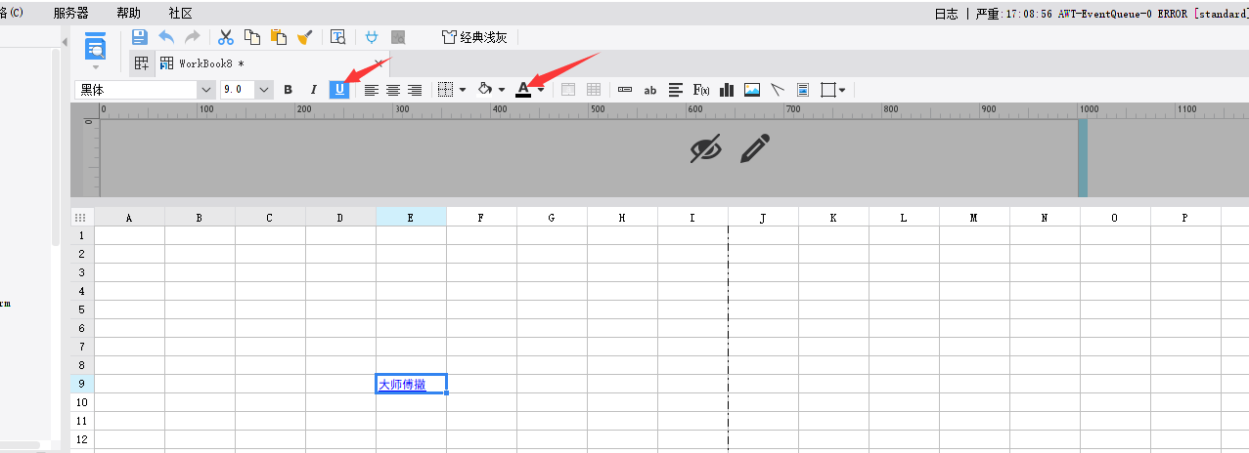This screenshot has height=453, width=1249.
Task: Collapse the left panel with the triangle arrow
Action: pyautogui.click(x=64, y=42)
